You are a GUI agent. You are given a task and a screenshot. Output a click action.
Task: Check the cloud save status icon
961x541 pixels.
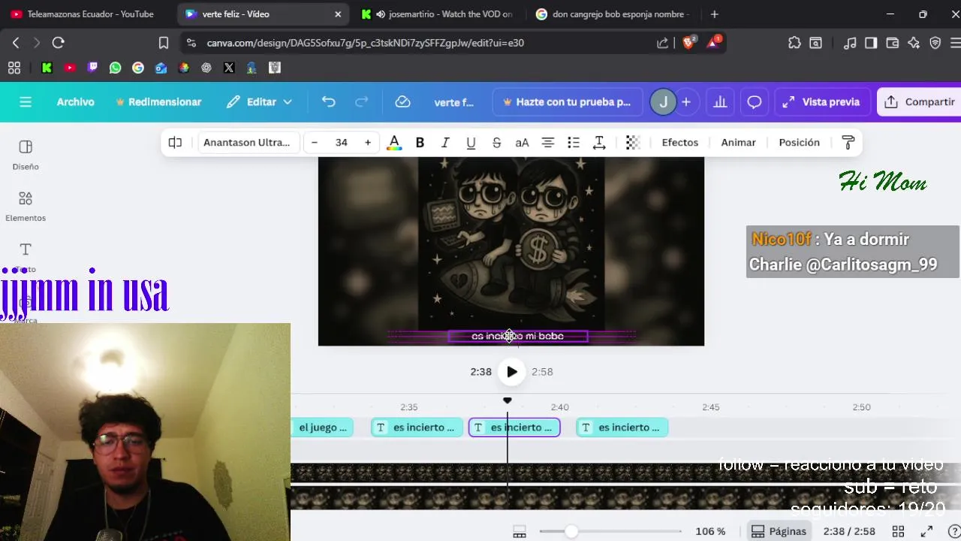[x=403, y=102]
